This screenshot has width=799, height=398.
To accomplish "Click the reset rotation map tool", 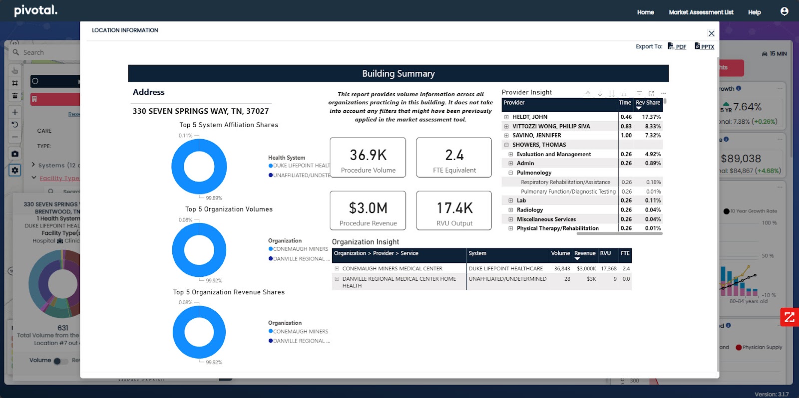I will tap(15, 125).
